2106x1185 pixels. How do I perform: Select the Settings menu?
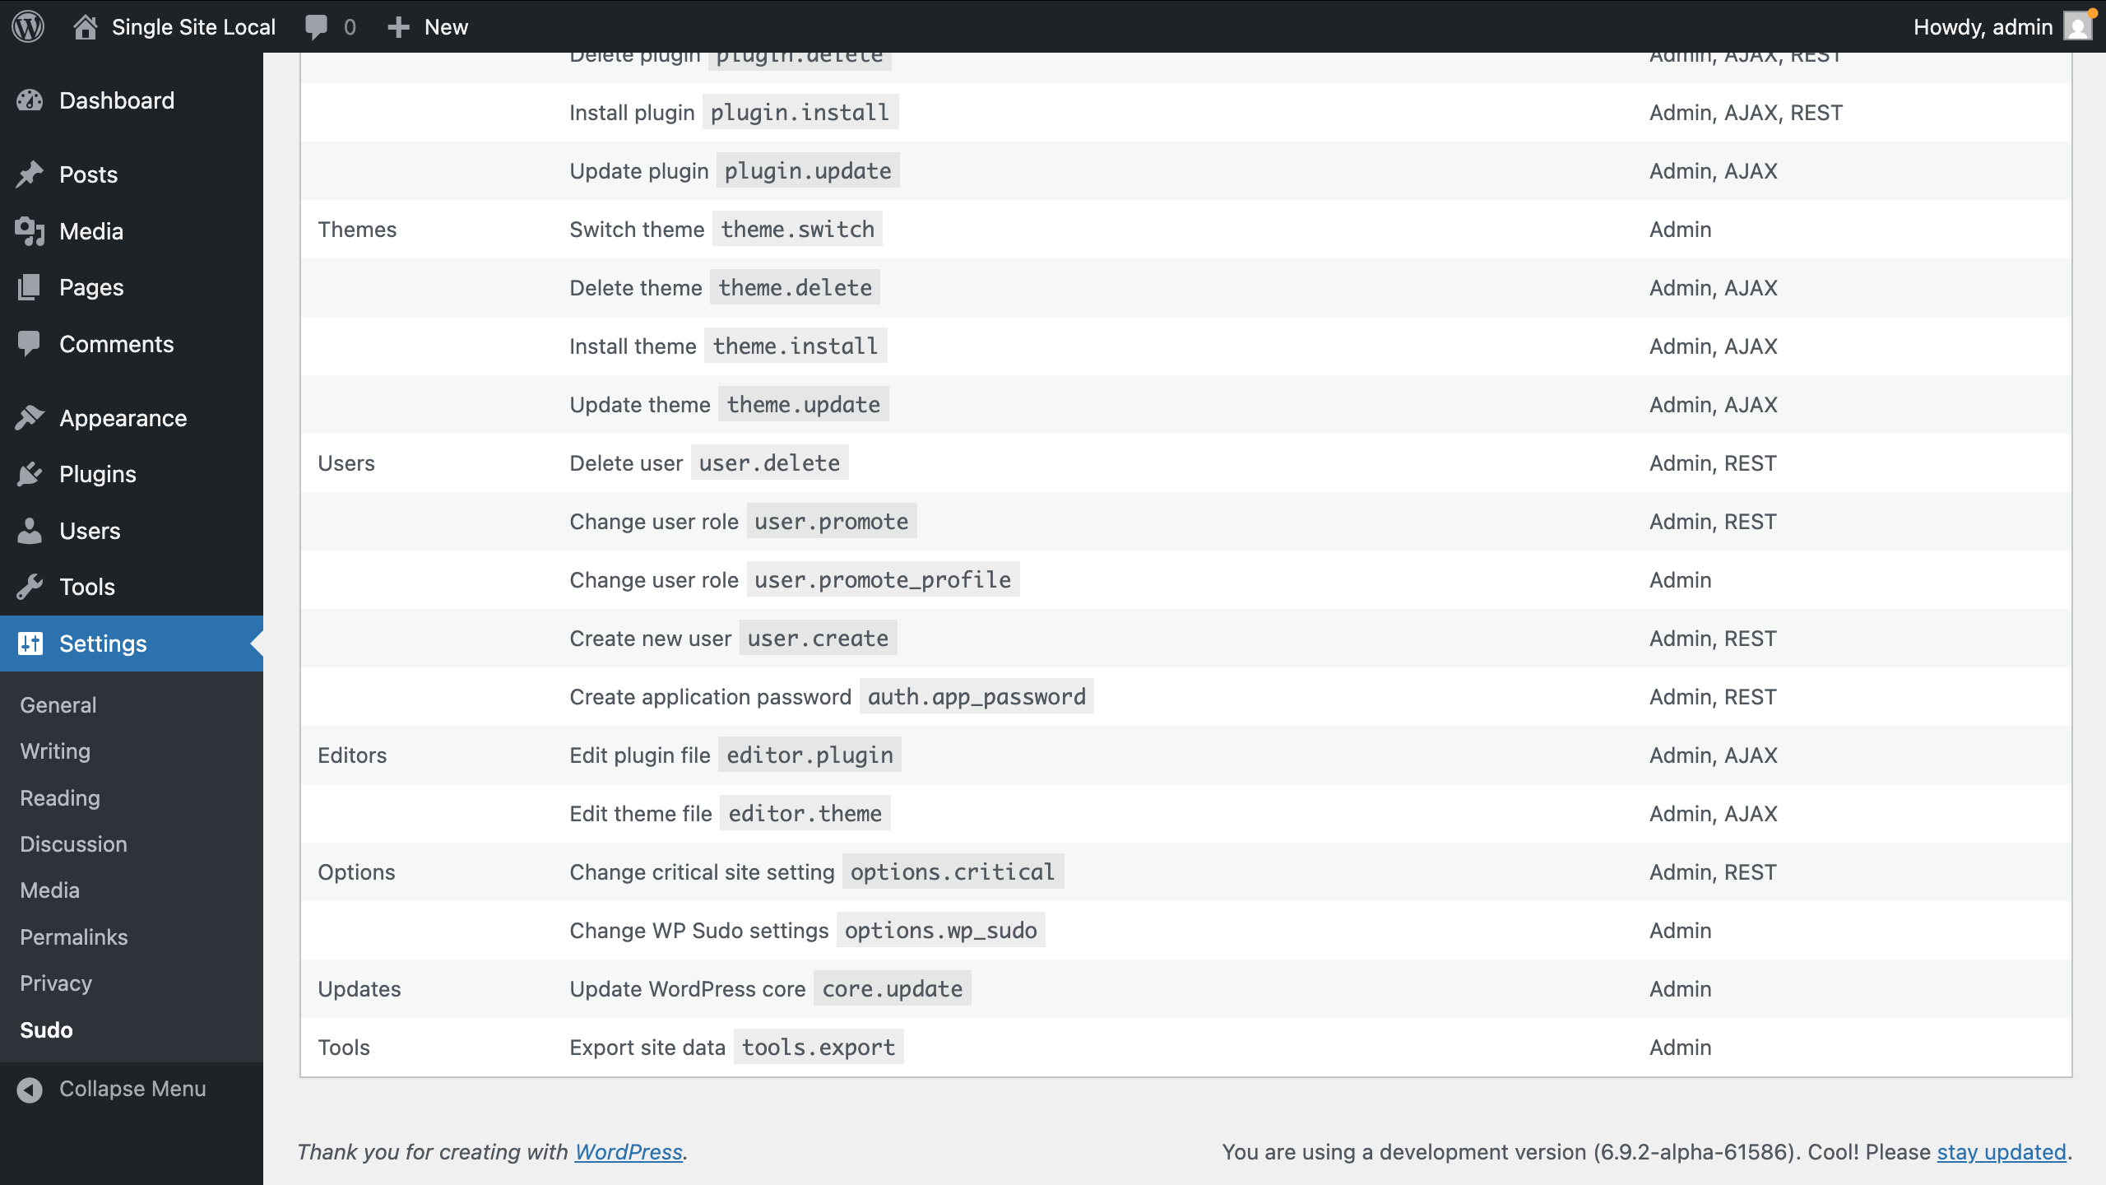click(x=132, y=644)
